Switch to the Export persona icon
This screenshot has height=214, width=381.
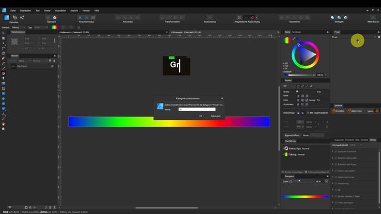click(22, 17)
